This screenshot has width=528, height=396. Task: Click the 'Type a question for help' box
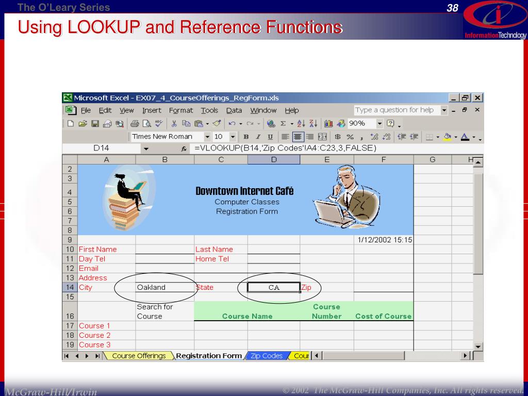point(394,110)
